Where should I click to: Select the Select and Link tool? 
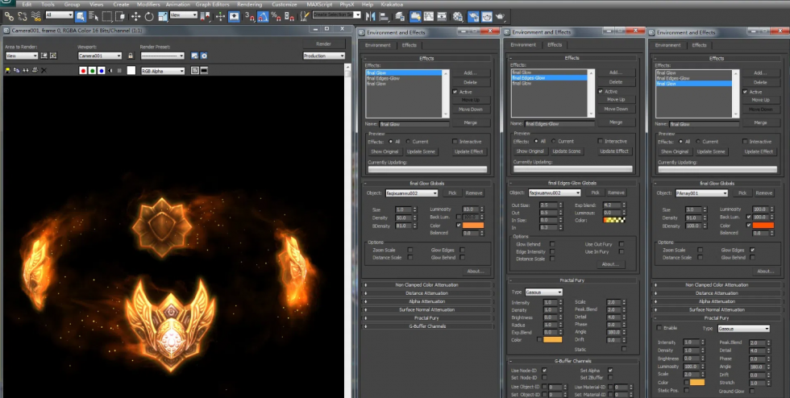tap(9, 16)
